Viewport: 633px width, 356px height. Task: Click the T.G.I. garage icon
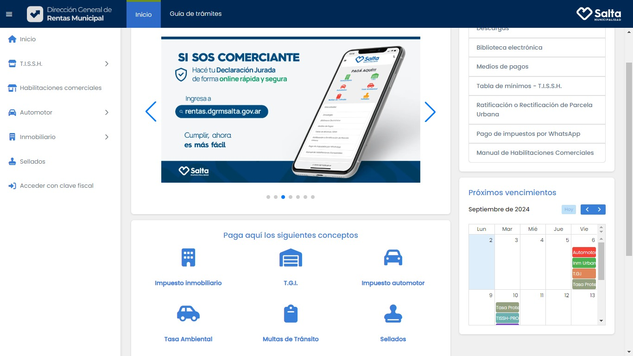(291, 258)
